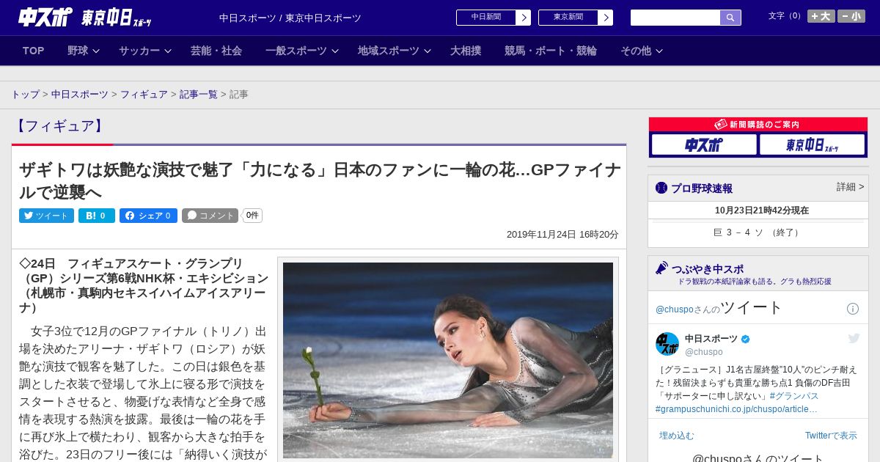This screenshot has height=462, width=880.
Task: Click the search magnifier icon button
Action: (x=730, y=18)
